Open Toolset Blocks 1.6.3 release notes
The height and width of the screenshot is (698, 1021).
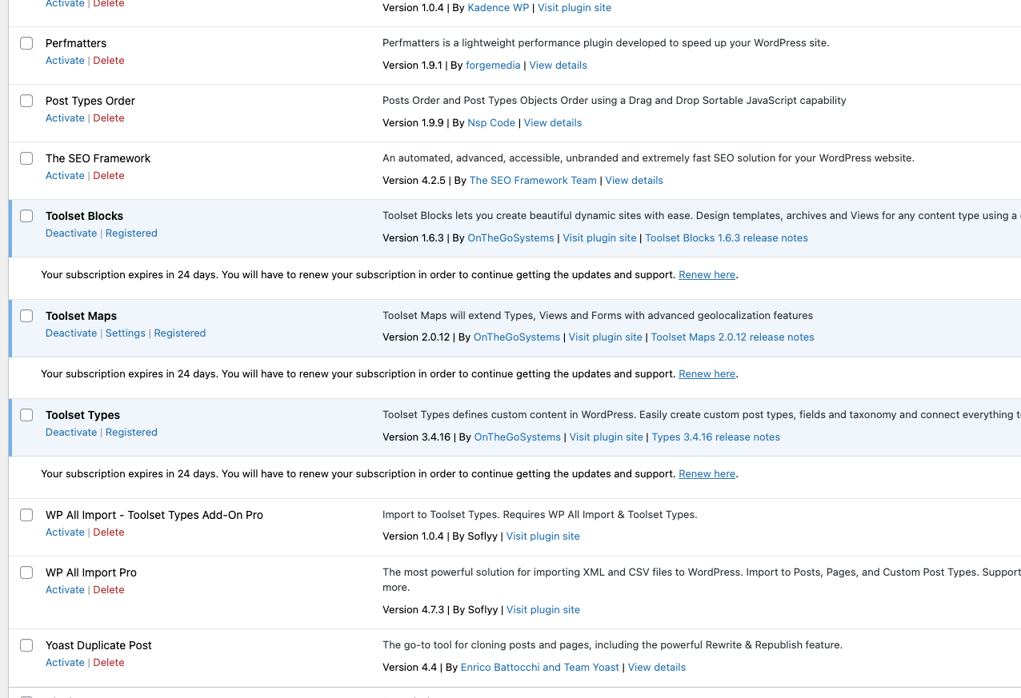pyautogui.click(x=727, y=238)
